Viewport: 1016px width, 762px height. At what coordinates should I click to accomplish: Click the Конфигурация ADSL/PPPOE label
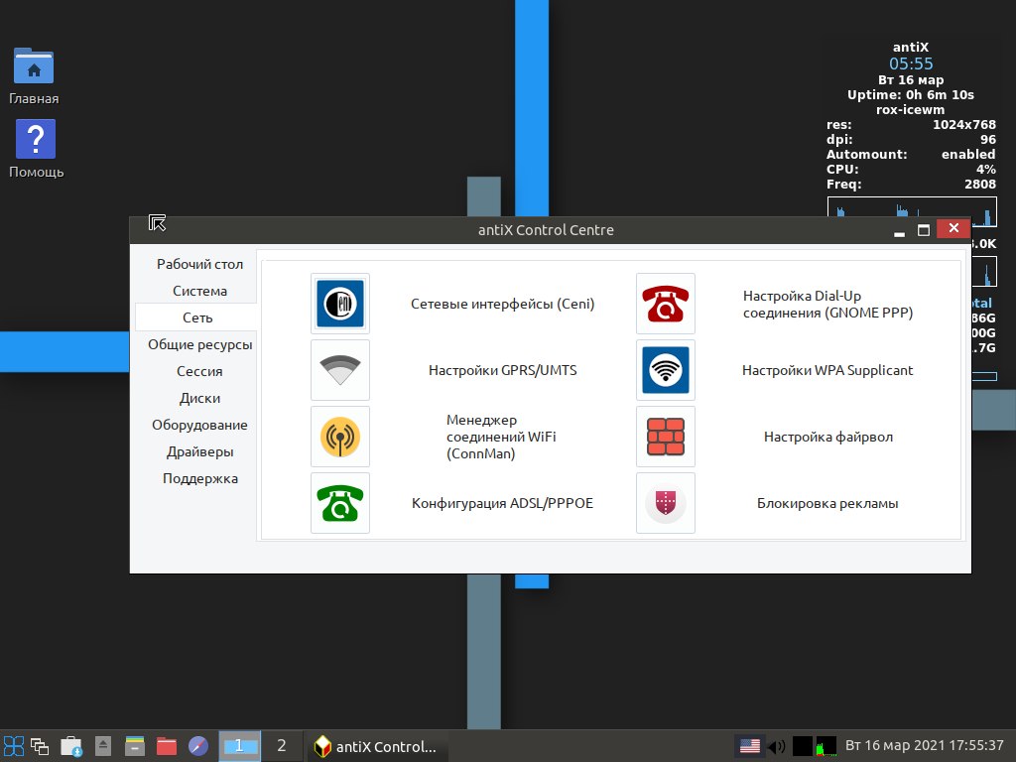(502, 503)
